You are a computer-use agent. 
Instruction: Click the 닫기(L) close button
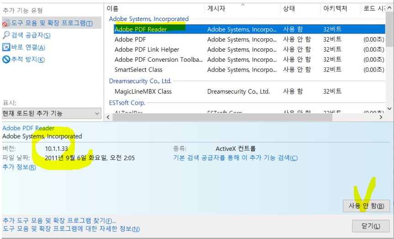371,226
